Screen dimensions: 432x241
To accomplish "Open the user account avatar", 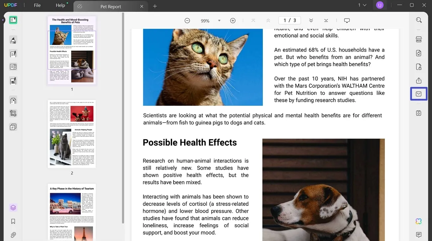I will pos(379,5).
